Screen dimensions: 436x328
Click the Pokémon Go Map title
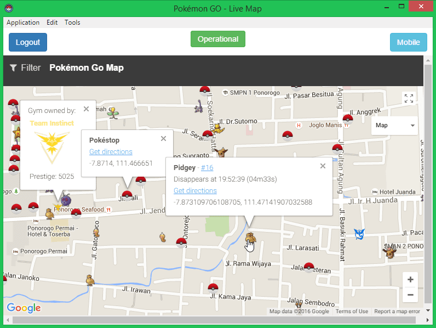click(87, 67)
